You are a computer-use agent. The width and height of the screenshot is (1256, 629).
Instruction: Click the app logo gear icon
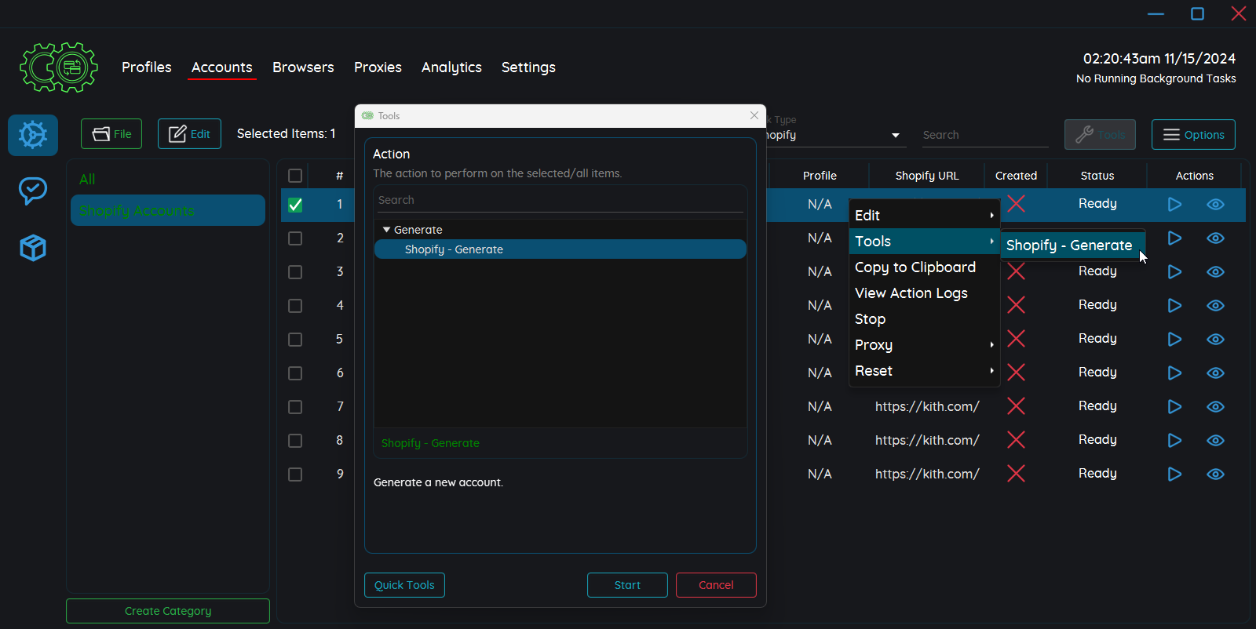click(59, 67)
